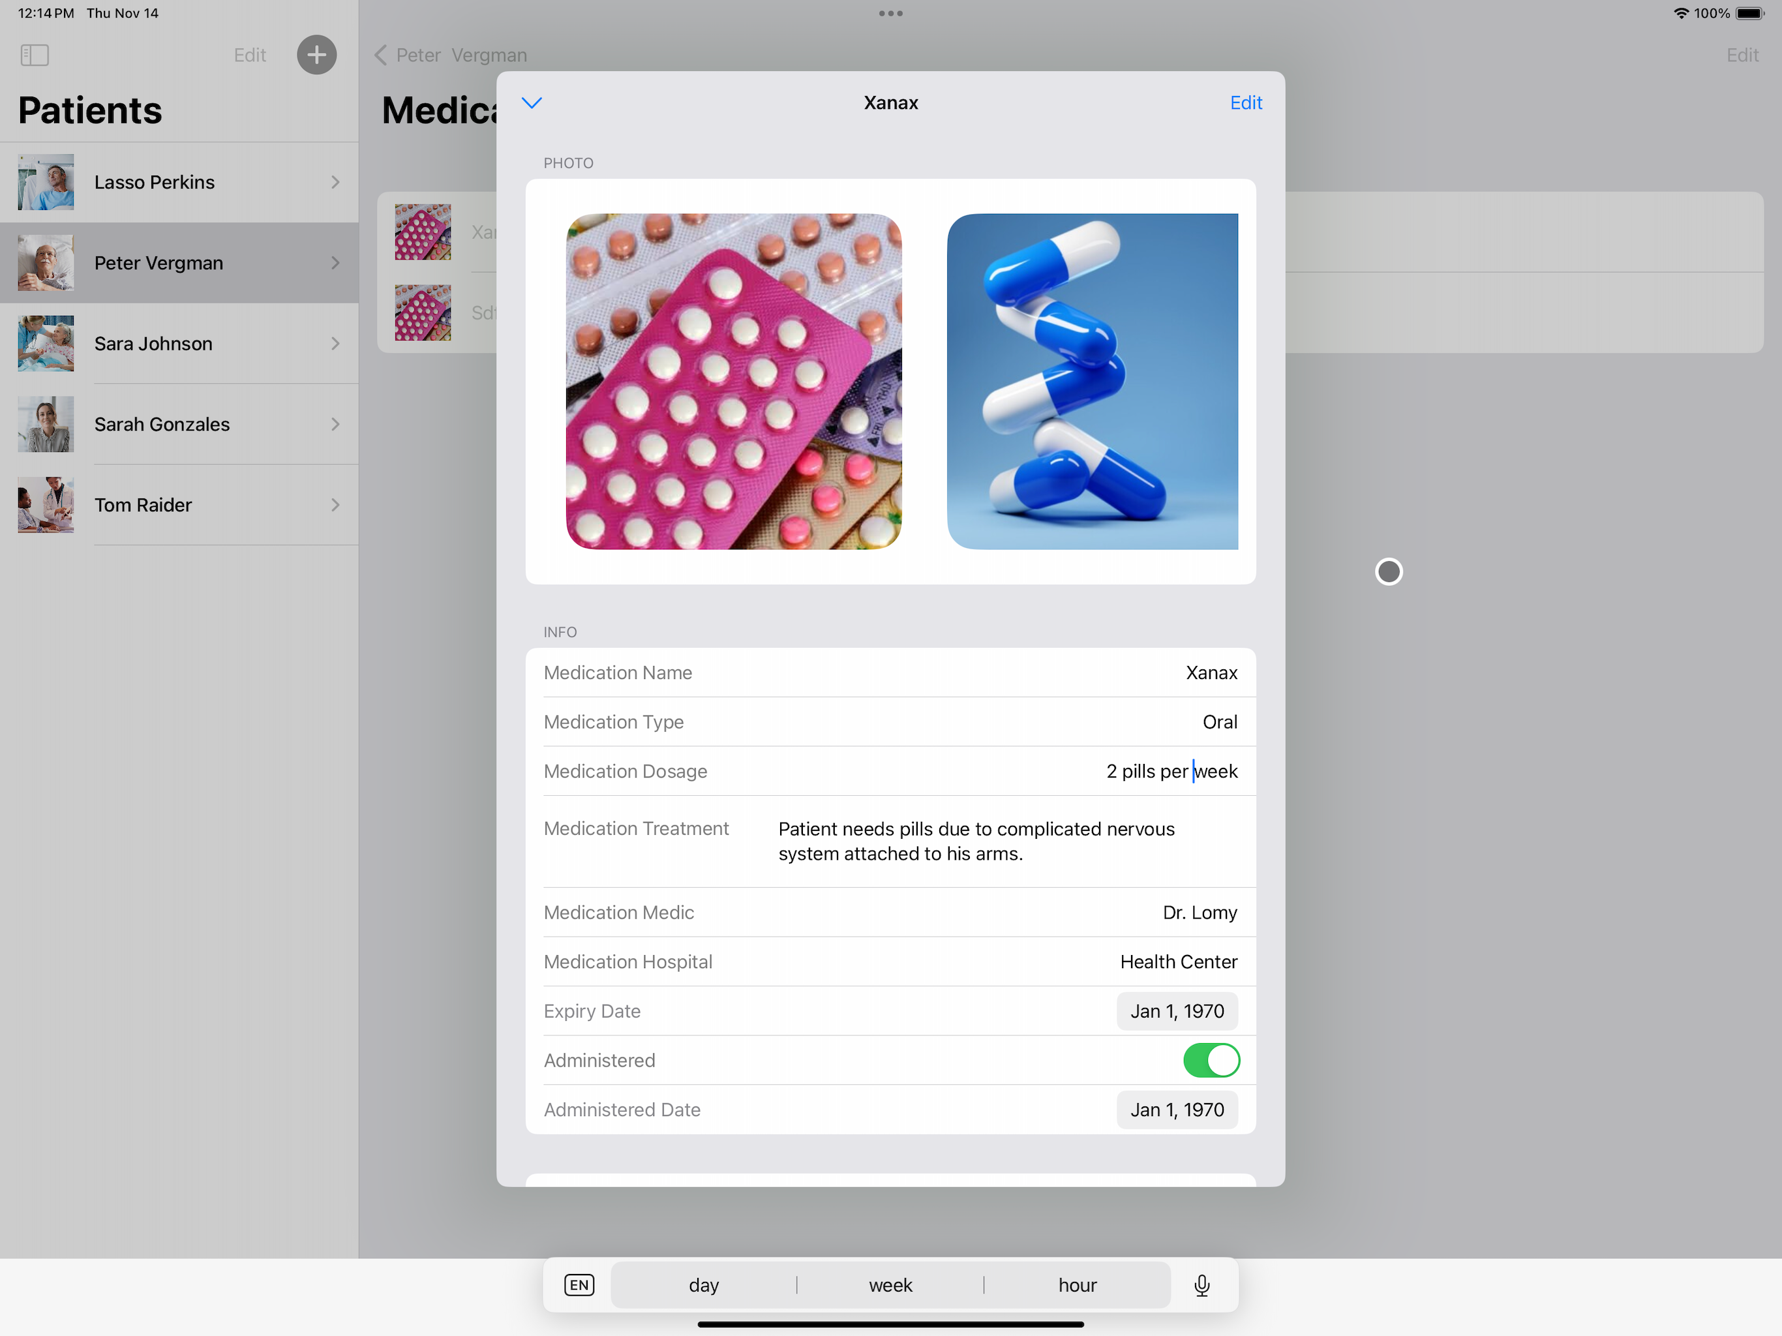Image resolution: width=1782 pixels, height=1336 pixels.
Task: Toggle the sidebar visibility icon
Action: (x=35, y=55)
